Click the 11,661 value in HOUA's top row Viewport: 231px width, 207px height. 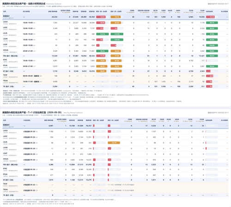click(x=92, y=51)
